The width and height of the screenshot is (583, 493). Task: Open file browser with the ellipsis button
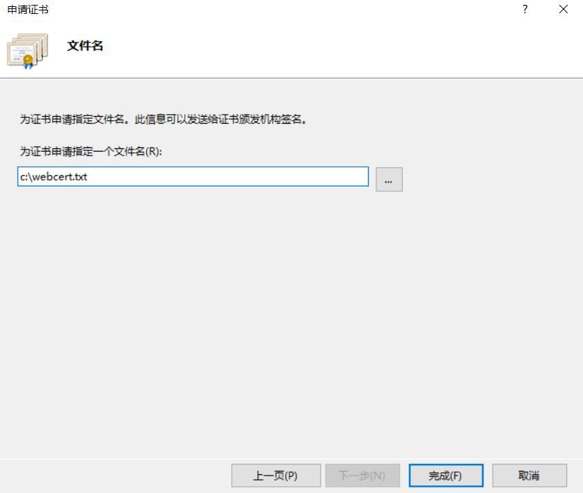click(x=389, y=179)
